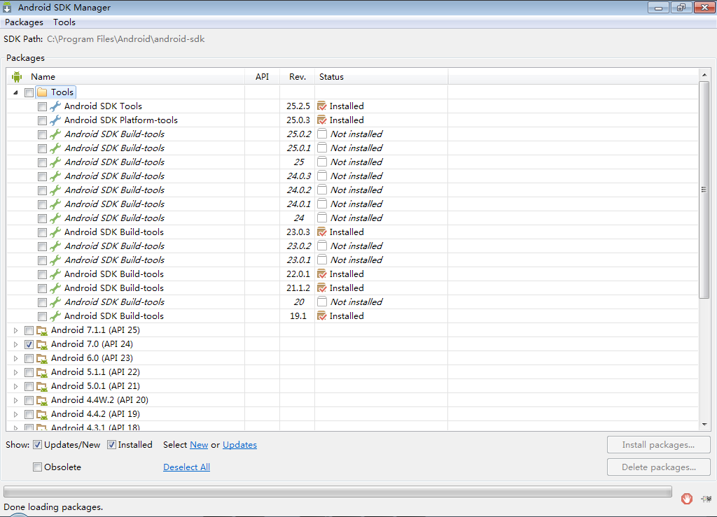Click wrench icon of Build-tools 23.0.3 row
This screenshot has height=517, width=717.
(x=55, y=232)
